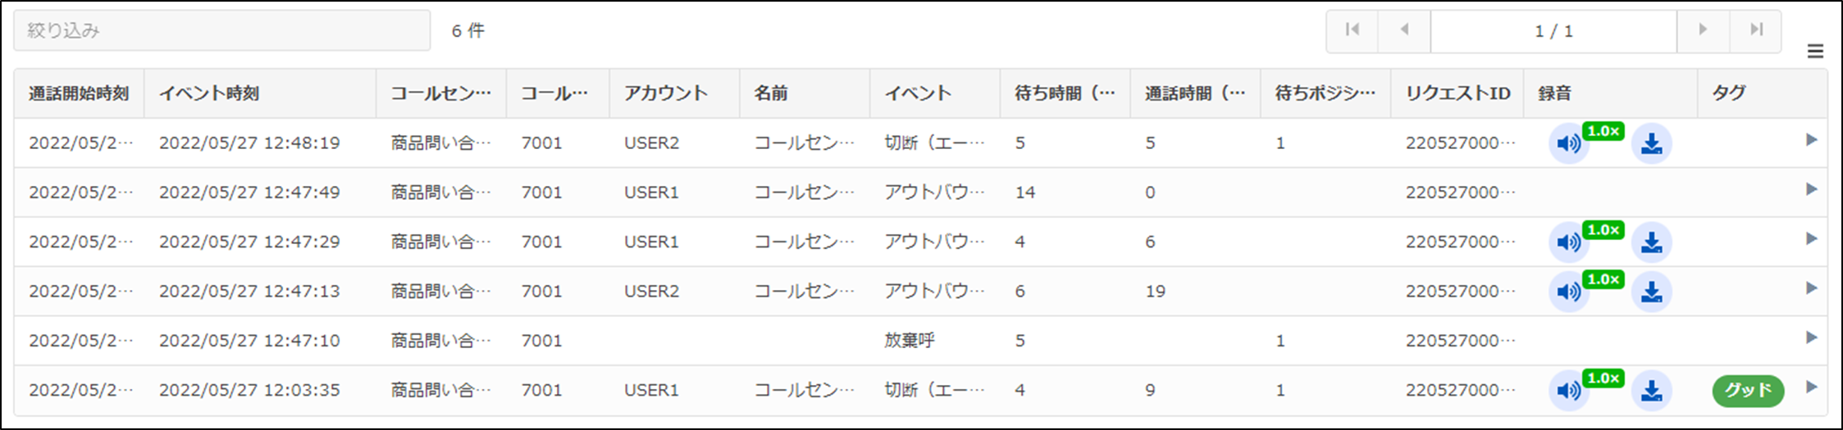This screenshot has height=430, width=1843.
Task: Sort by イベント時刻 column header
Action: 209,93
